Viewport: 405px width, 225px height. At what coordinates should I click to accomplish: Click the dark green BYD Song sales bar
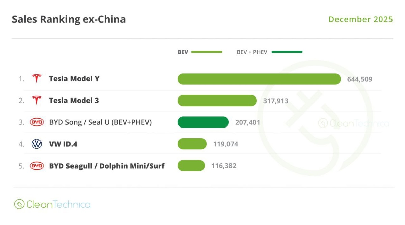203,122
